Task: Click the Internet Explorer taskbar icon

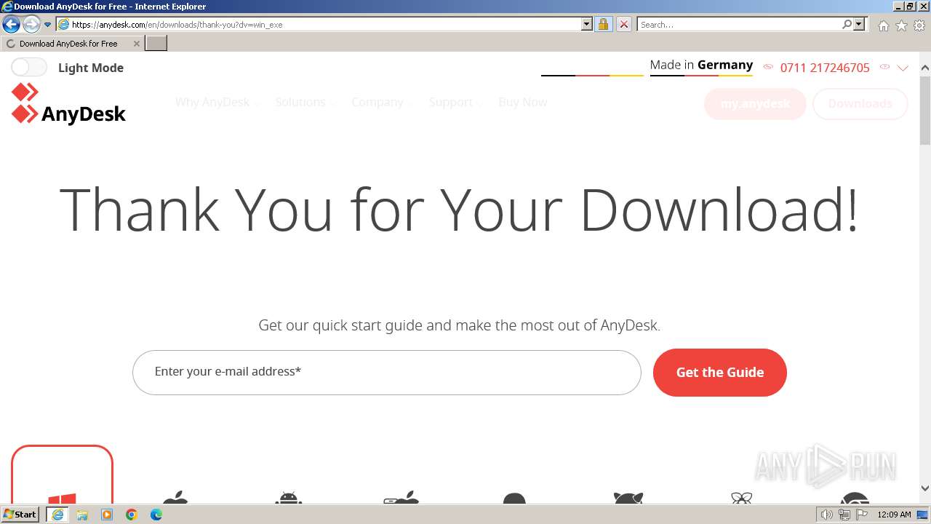Action: pos(57,515)
